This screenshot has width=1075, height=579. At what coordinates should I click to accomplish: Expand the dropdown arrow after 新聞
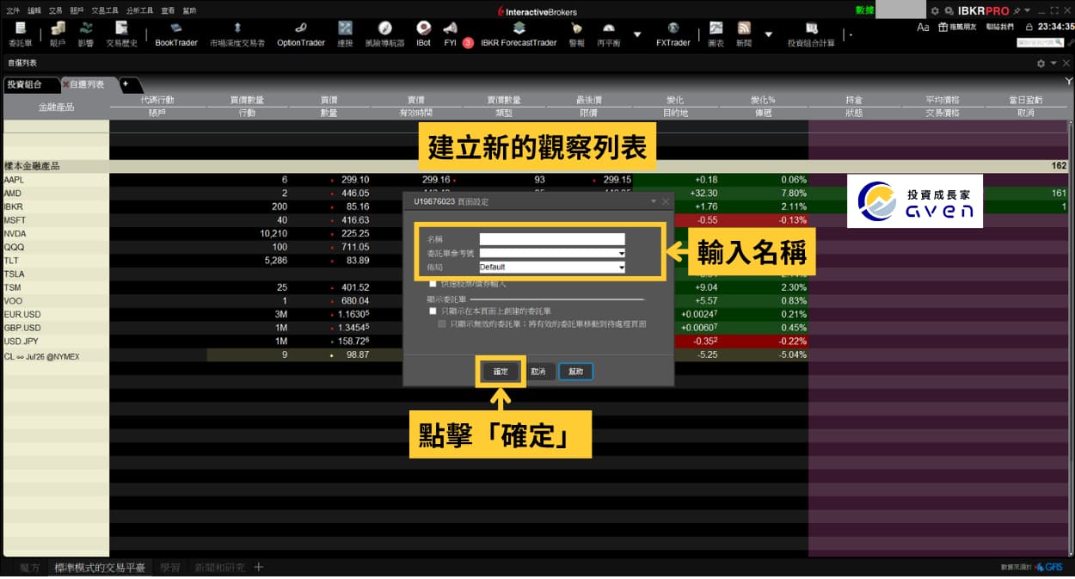point(768,35)
